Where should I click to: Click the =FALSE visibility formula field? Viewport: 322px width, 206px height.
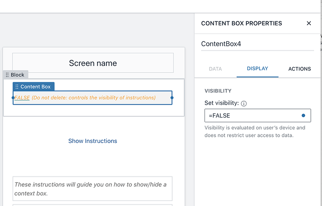coord(252,115)
